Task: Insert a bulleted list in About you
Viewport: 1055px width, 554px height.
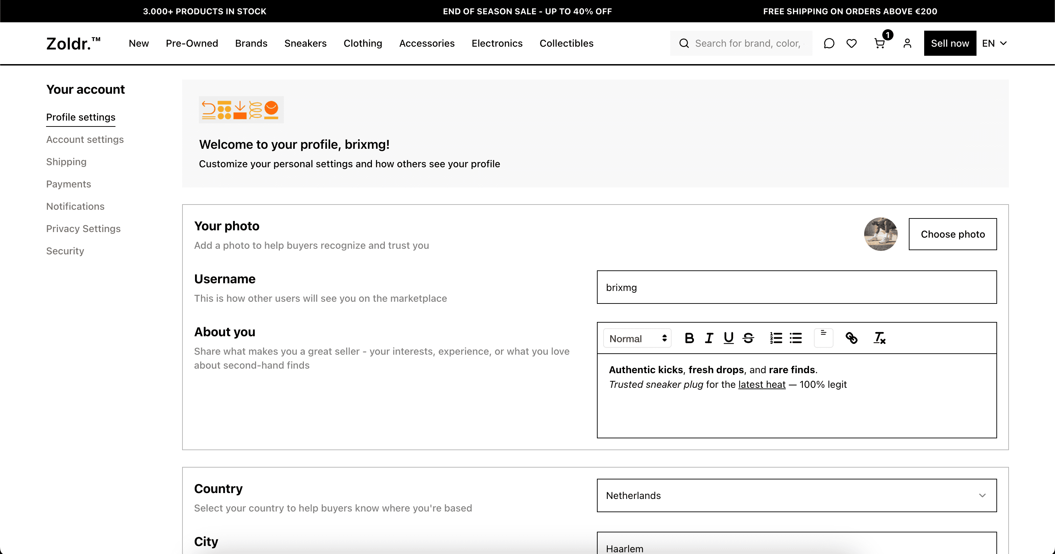Action: 796,338
